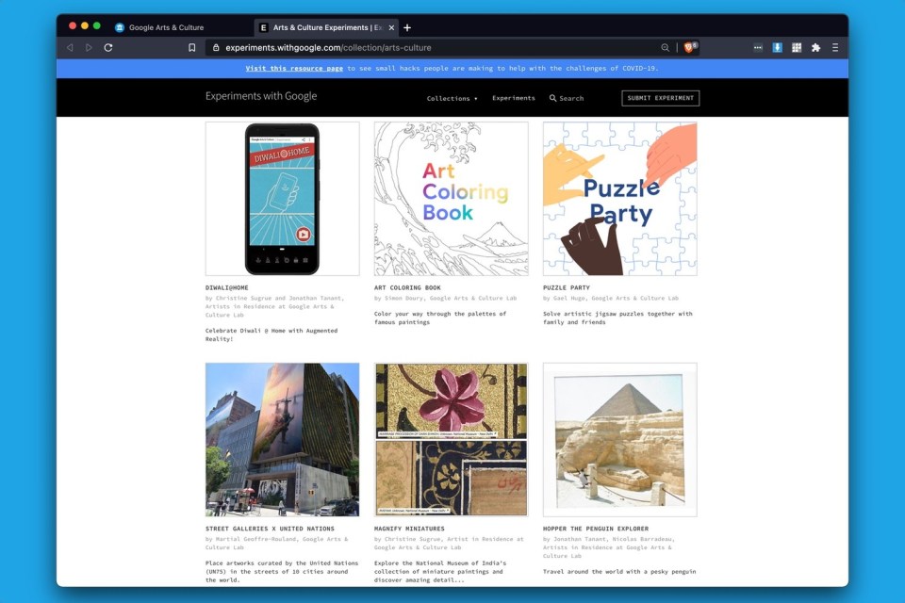Expand the Collections dropdown menu

(452, 98)
